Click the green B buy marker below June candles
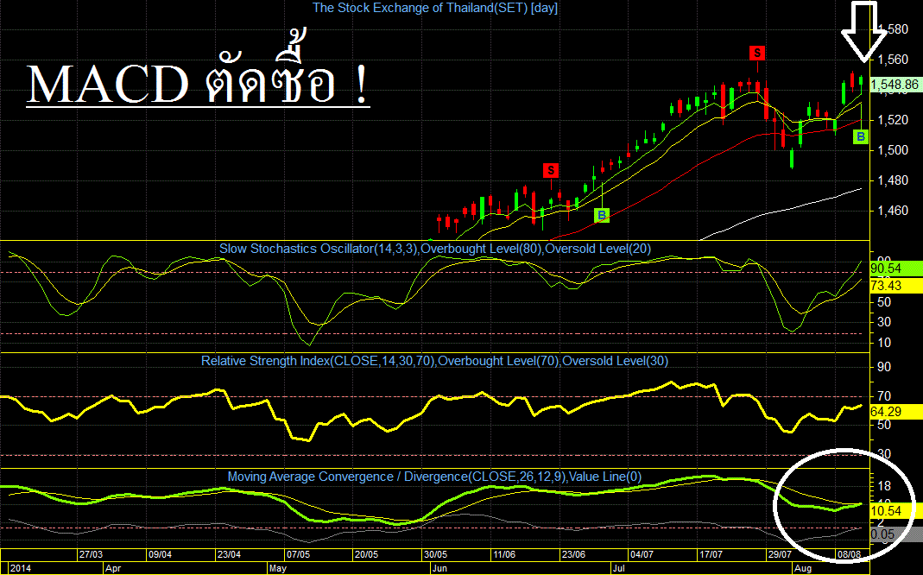This screenshot has width=923, height=575. point(602,215)
